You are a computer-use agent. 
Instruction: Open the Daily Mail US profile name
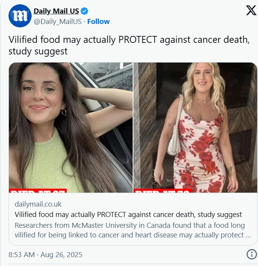click(x=56, y=11)
